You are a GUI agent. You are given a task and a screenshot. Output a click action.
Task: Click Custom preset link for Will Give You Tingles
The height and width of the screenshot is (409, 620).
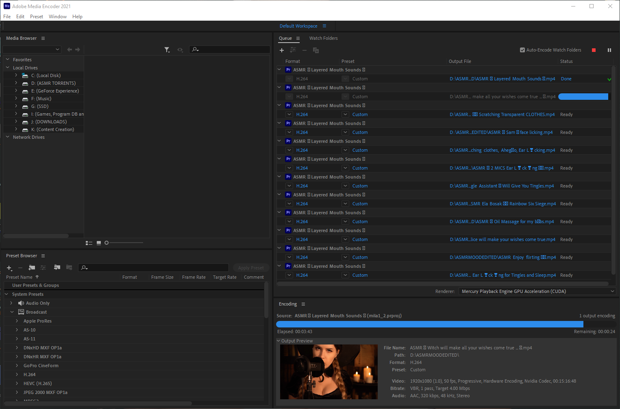[360, 186]
